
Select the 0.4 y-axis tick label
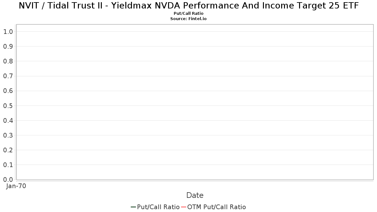[x=8, y=121]
